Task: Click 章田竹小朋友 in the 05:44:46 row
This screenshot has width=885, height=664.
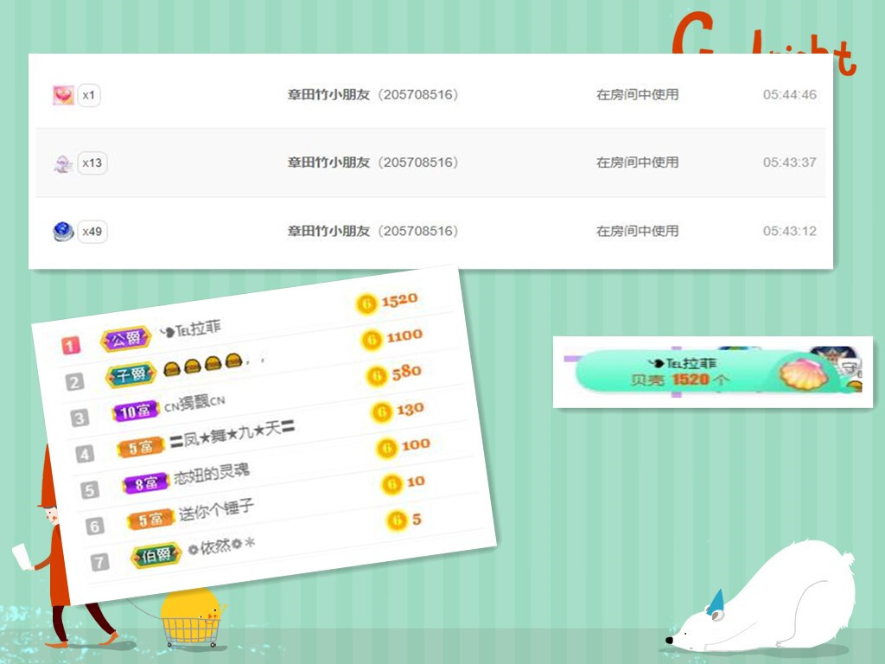Action: pyautogui.click(x=328, y=95)
